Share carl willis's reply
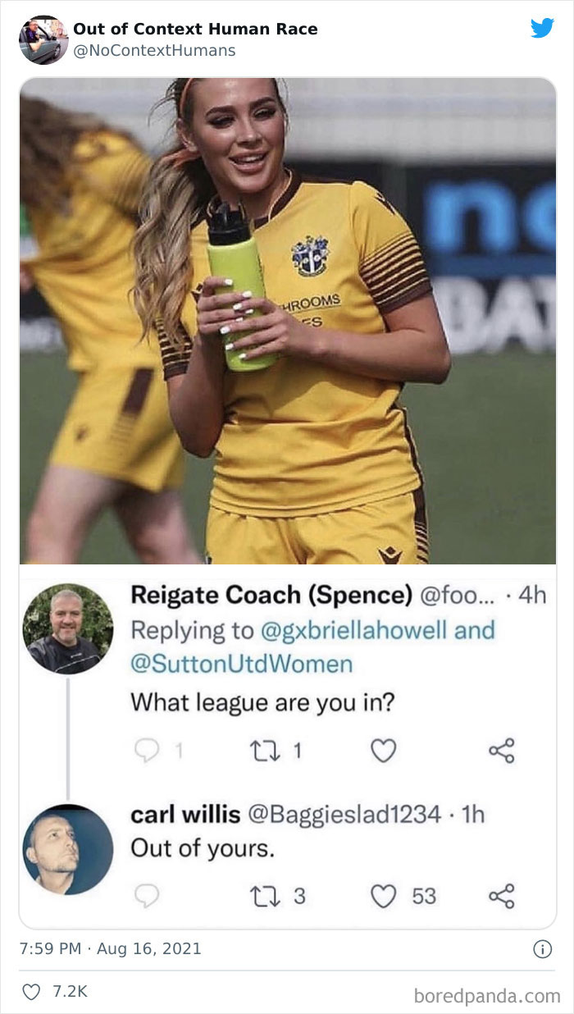The image size is (574, 1014). click(501, 897)
